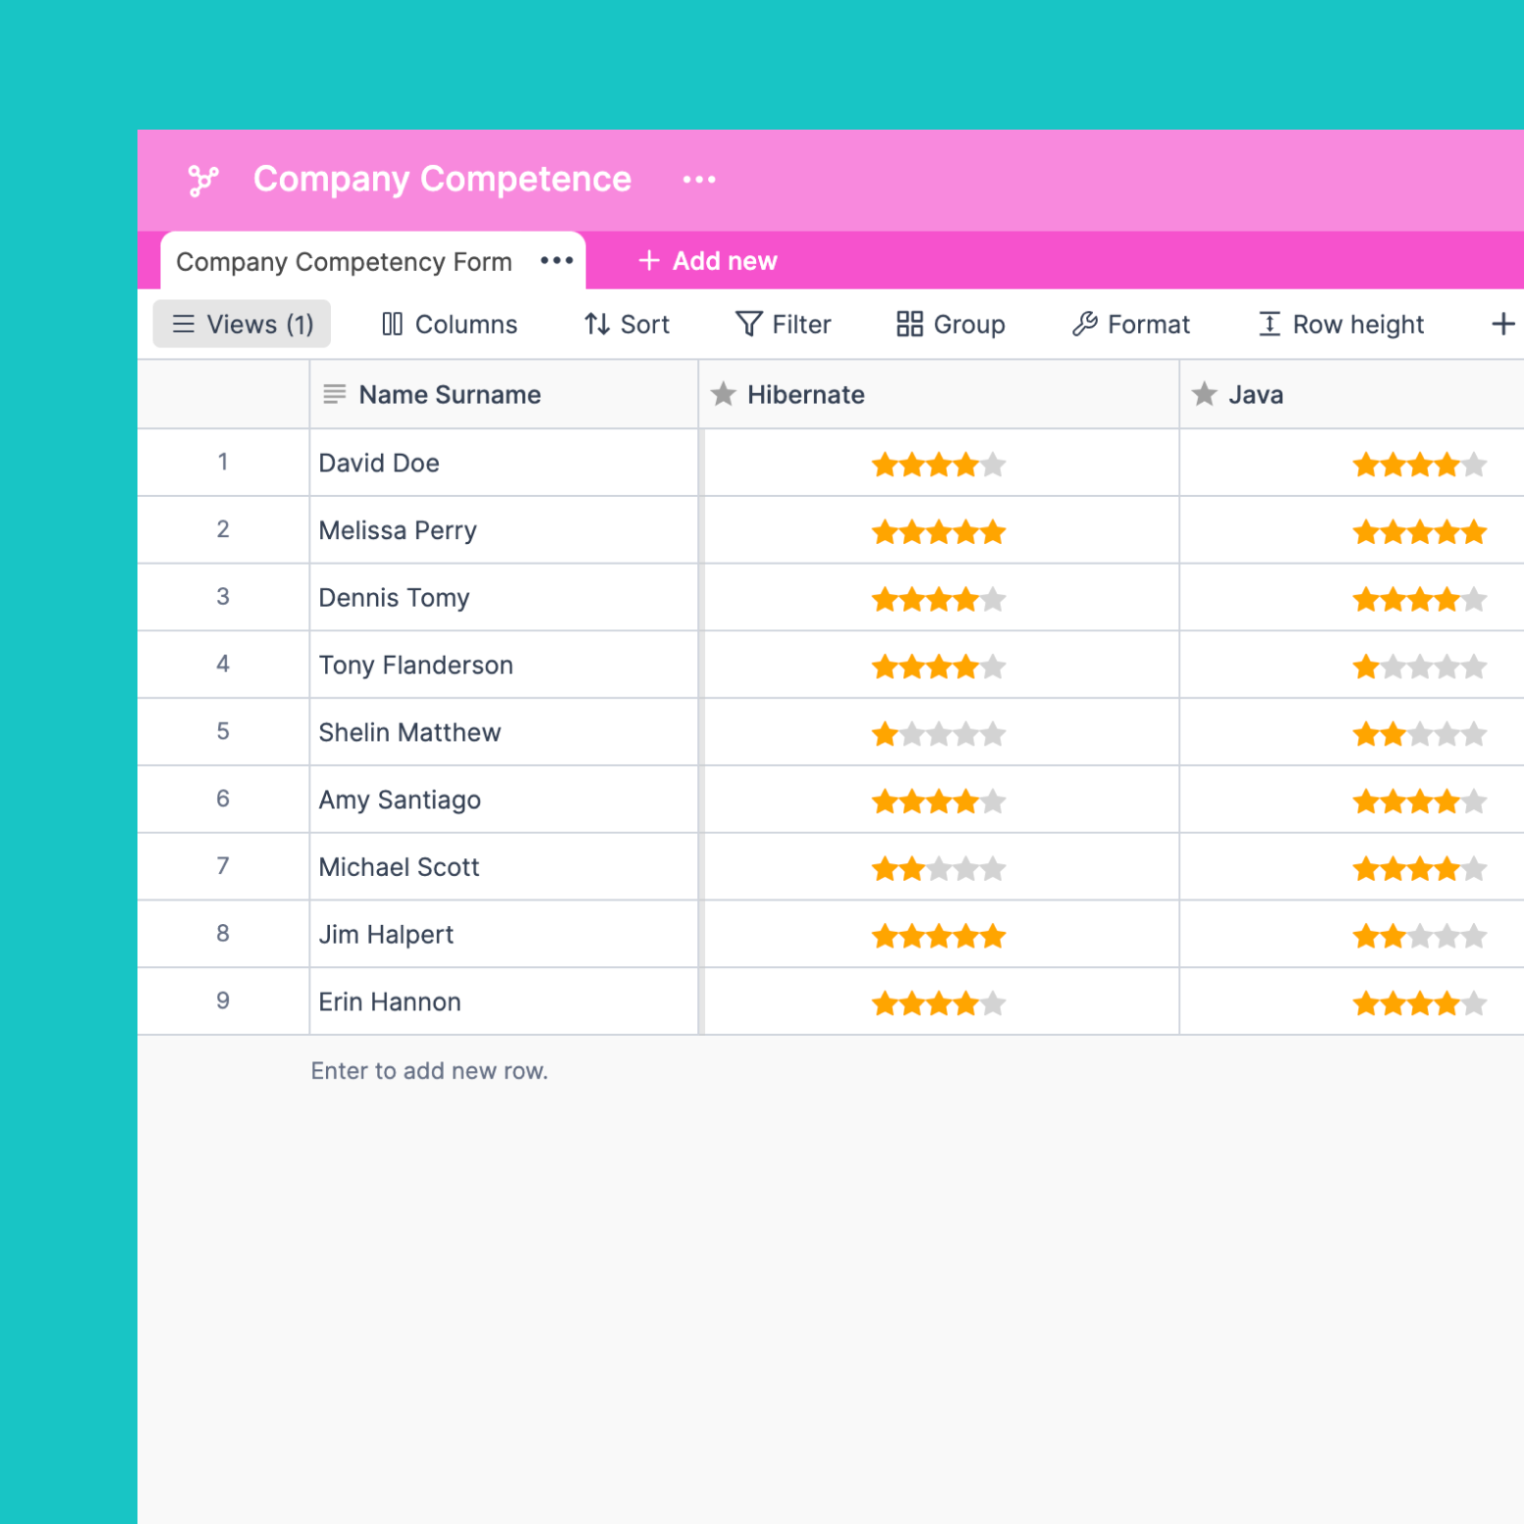Open the ellipsis menu next to Company Competence
Viewport: 1524px width, 1524px height.
[x=698, y=179]
